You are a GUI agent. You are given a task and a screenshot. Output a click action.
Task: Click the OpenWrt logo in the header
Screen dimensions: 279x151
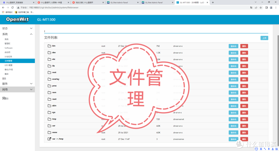(x=17, y=19)
